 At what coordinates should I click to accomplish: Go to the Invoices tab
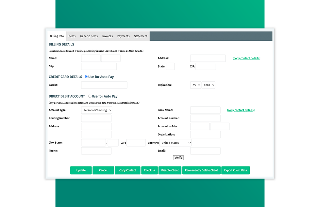tap(107, 36)
